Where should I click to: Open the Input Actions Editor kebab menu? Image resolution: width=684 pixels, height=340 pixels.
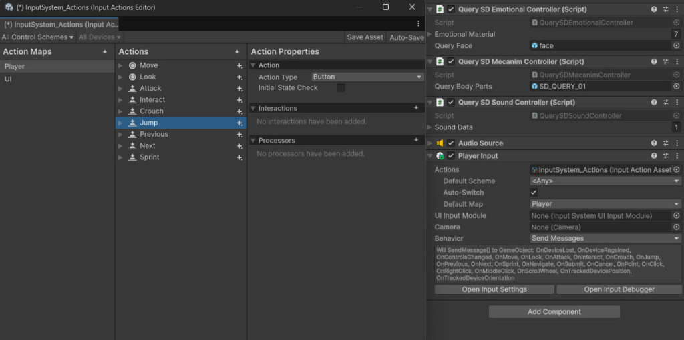[x=418, y=24]
